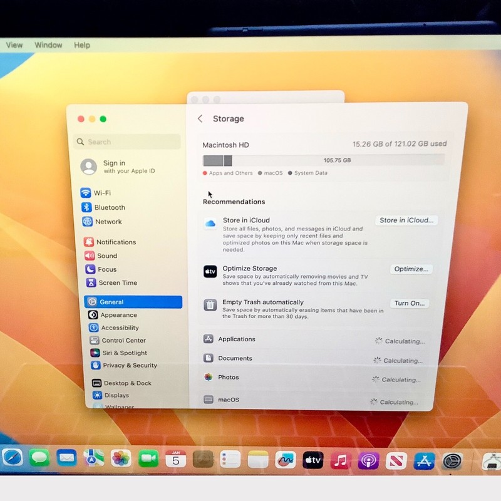
Task: Open Maps from the Dock
Action: 93,458
